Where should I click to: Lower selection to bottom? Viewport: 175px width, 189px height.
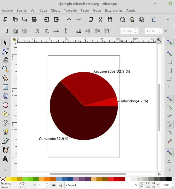78,31
